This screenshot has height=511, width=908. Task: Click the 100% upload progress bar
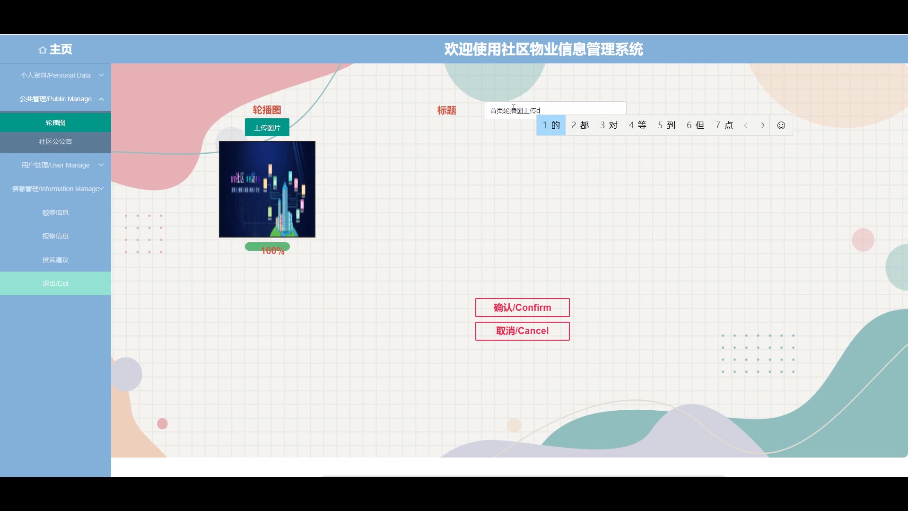pos(267,247)
